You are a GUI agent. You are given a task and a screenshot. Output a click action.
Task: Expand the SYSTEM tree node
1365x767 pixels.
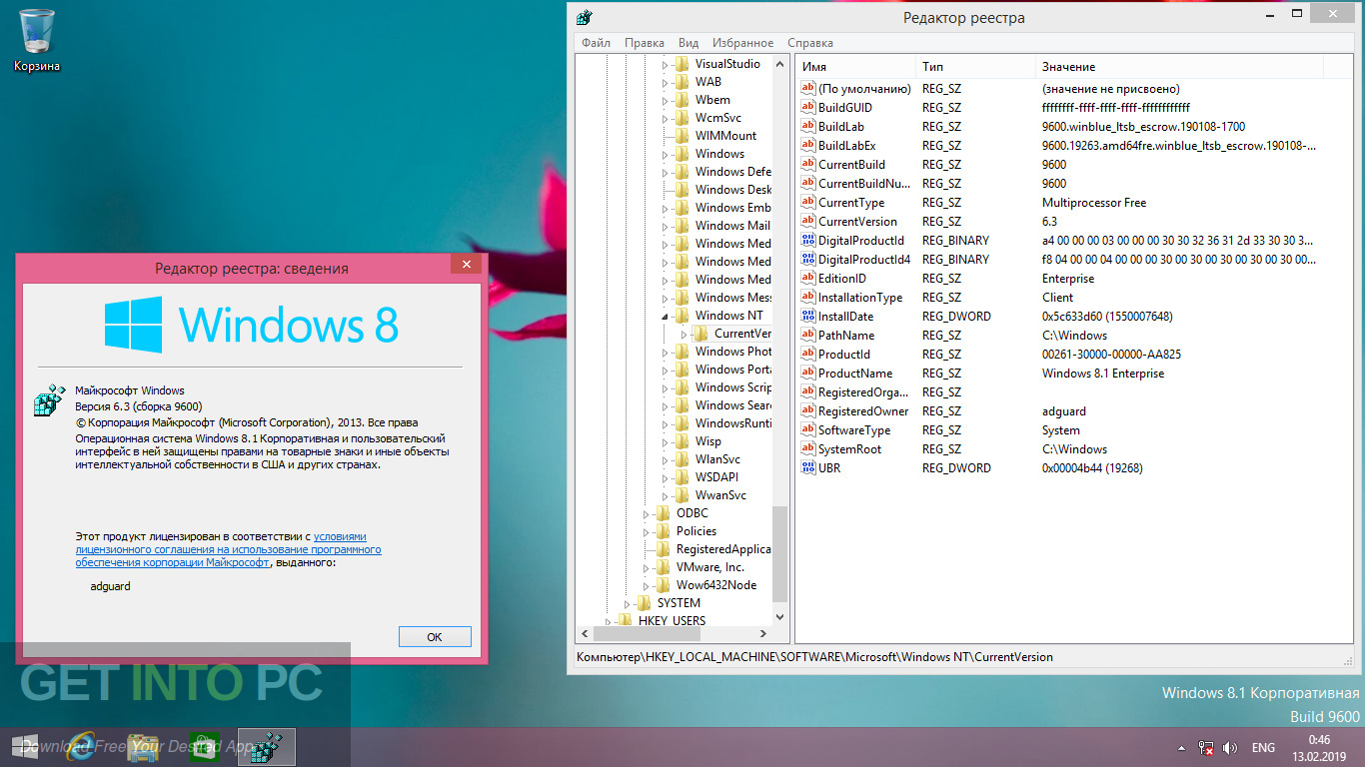(627, 603)
